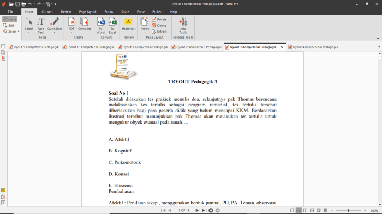The image size is (382, 214).
Task: Open the QuickSign tool
Action: [x=55, y=25]
